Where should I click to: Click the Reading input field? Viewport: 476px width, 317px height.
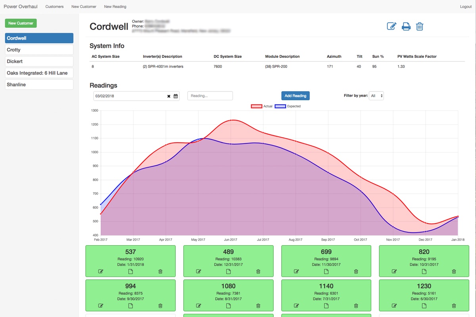[x=210, y=96]
